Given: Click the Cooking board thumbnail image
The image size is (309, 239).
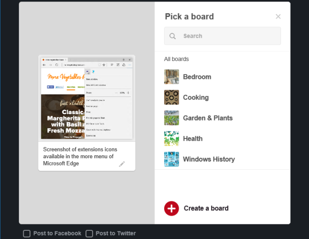Looking at the screenshot, I should coord(171,97).
